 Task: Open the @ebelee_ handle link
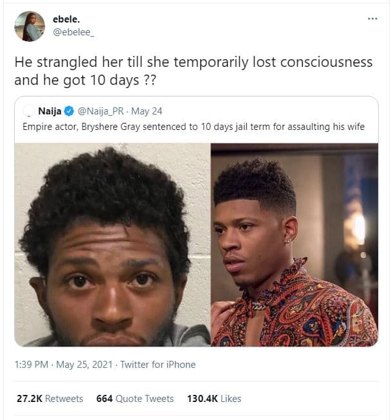click(x=73, y=32)
